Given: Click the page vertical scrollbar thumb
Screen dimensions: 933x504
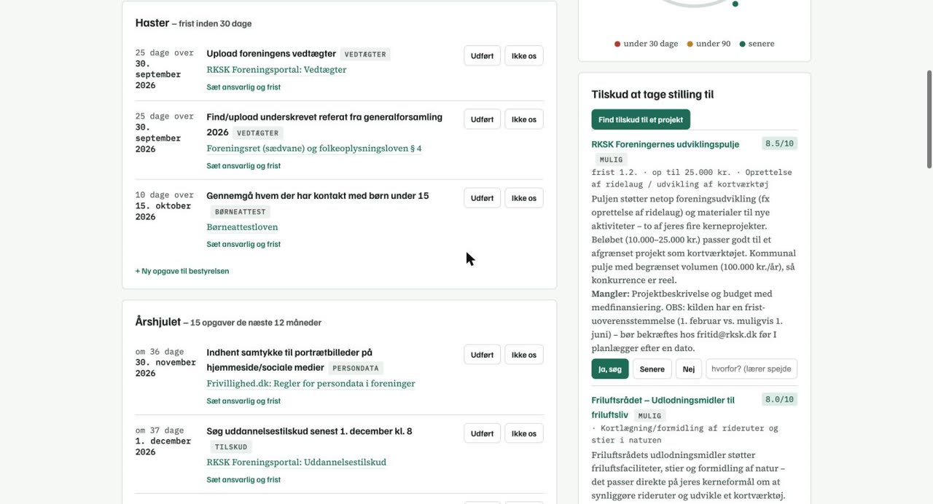Looking at the screenshot, I should 929,119.
